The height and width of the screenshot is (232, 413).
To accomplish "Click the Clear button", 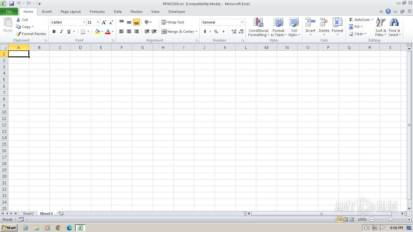I will click(x=357, y=34).
